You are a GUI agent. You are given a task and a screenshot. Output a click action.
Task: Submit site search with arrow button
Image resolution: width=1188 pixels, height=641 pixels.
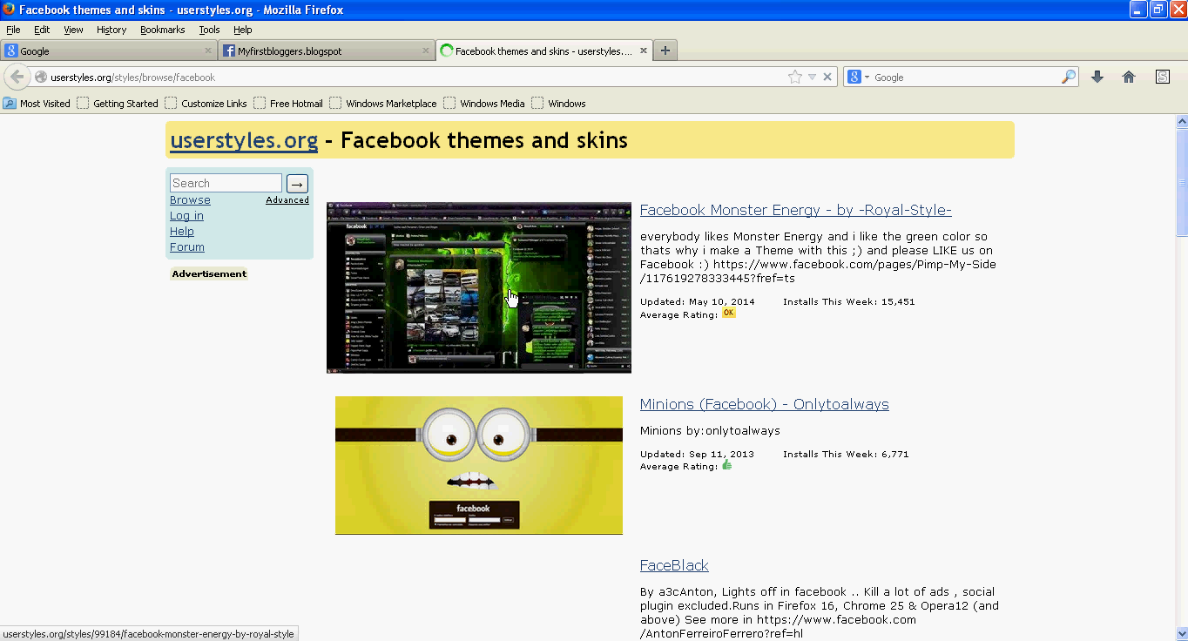coord(297,183)
